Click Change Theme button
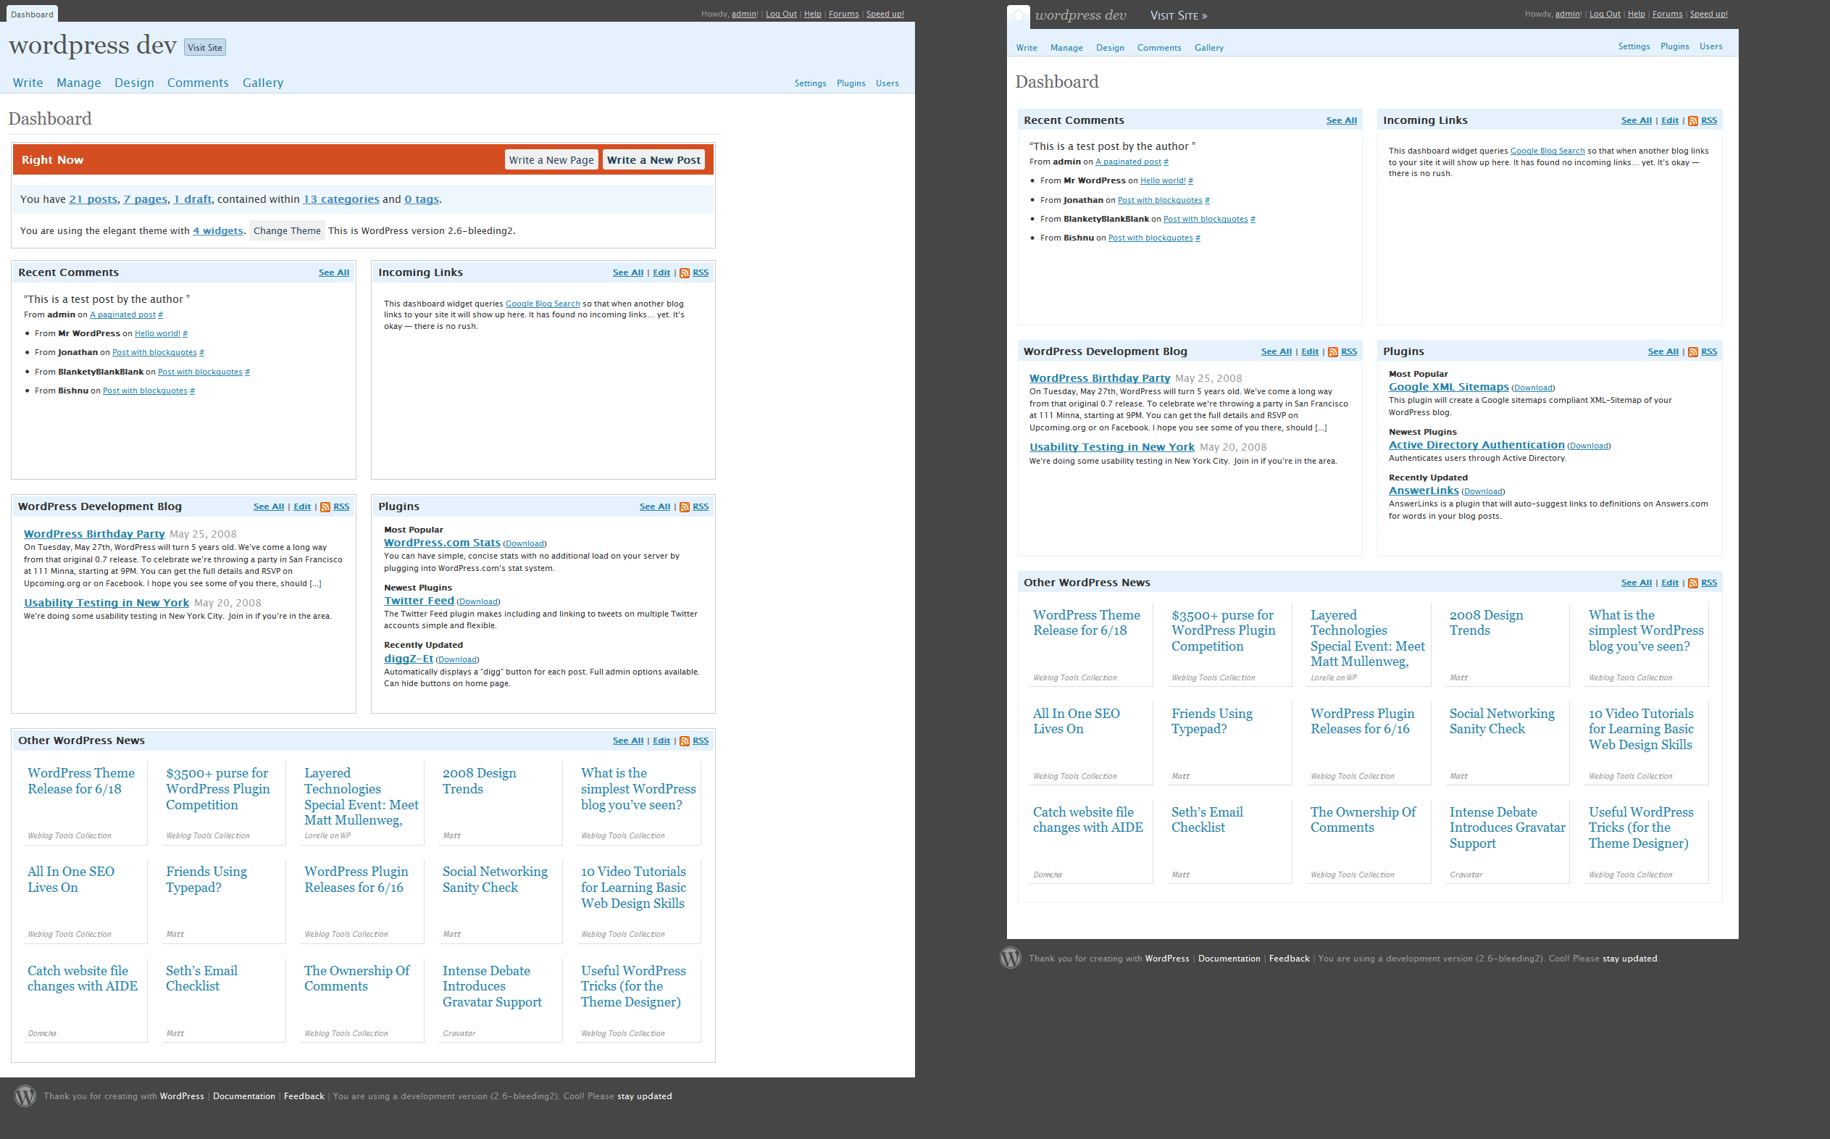Viewport: 1830px width, 1139px height. coord(287,231)
